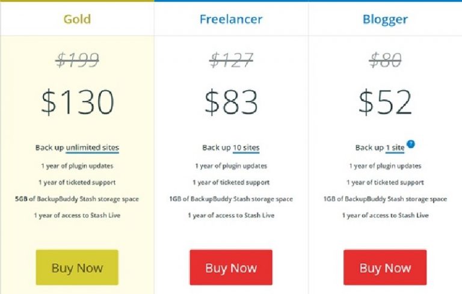
Task: Click 5GB of BackupBuddy Stash storage text
Action: click(77, 199)
